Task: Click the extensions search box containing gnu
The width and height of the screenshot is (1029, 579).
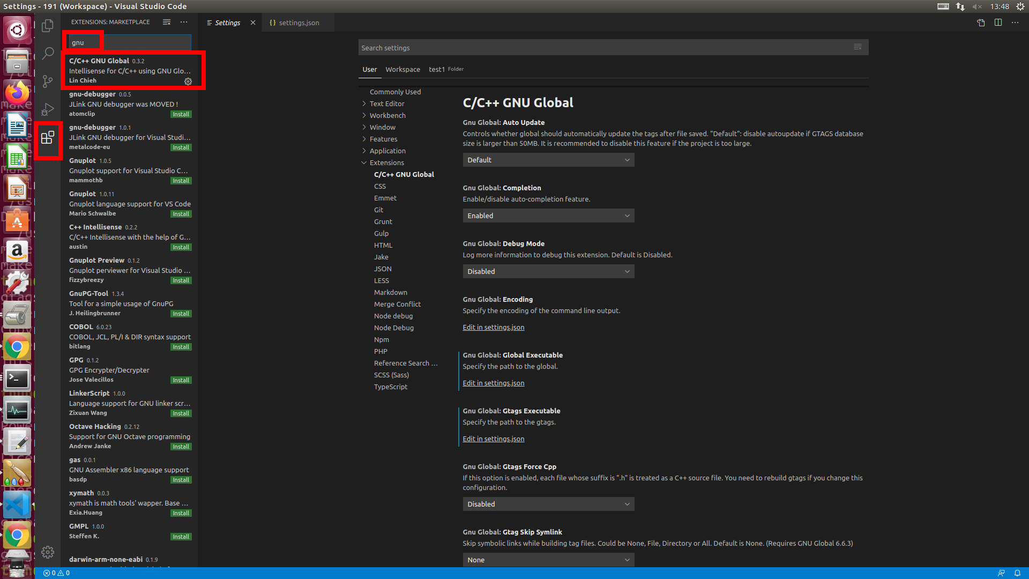Action: [129, 42]
